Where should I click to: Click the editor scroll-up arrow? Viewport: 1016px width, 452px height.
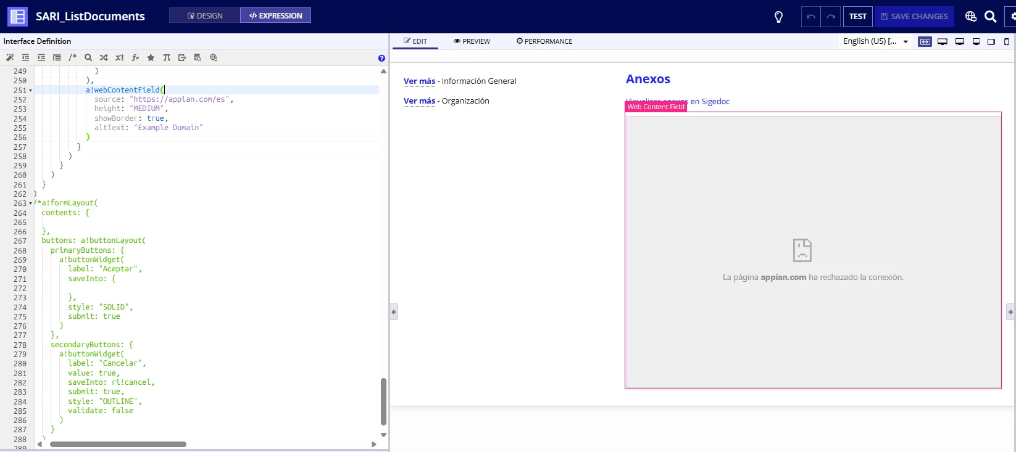[x=383, y=71]
